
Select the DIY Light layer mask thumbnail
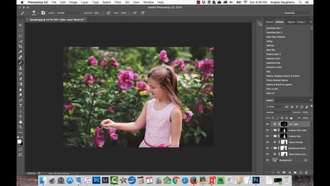[284, 124]
